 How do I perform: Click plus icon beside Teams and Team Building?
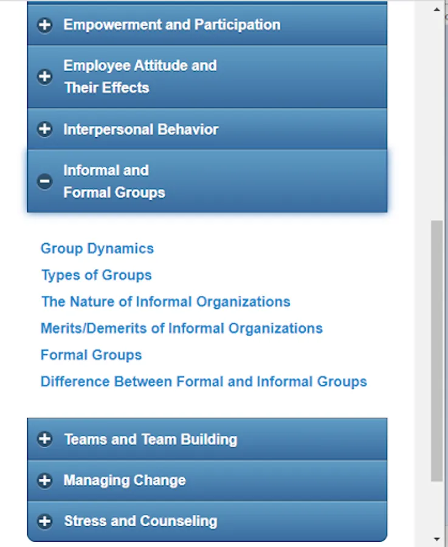click(x=44, y=439)
